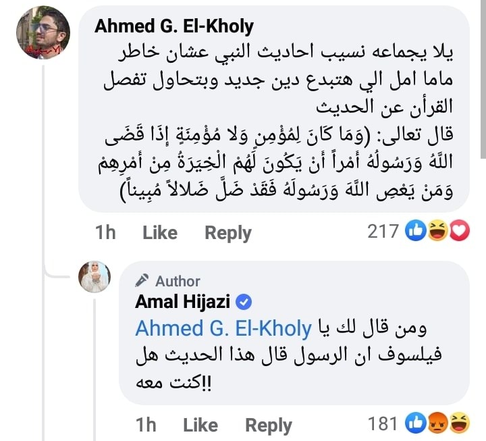Click the thumbs-up reaction icon on first comment

tap(416, 230)
